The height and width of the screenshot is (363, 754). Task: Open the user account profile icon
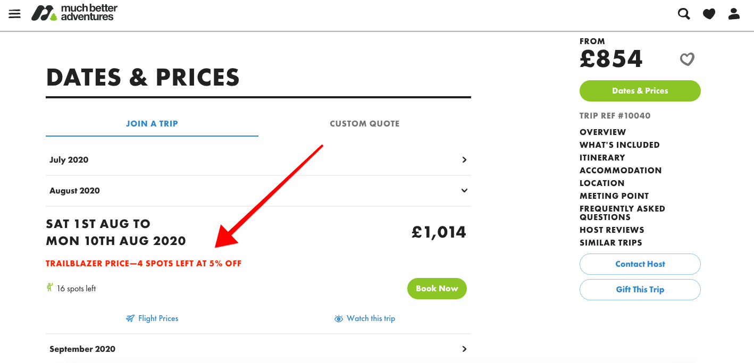(734, 14)
